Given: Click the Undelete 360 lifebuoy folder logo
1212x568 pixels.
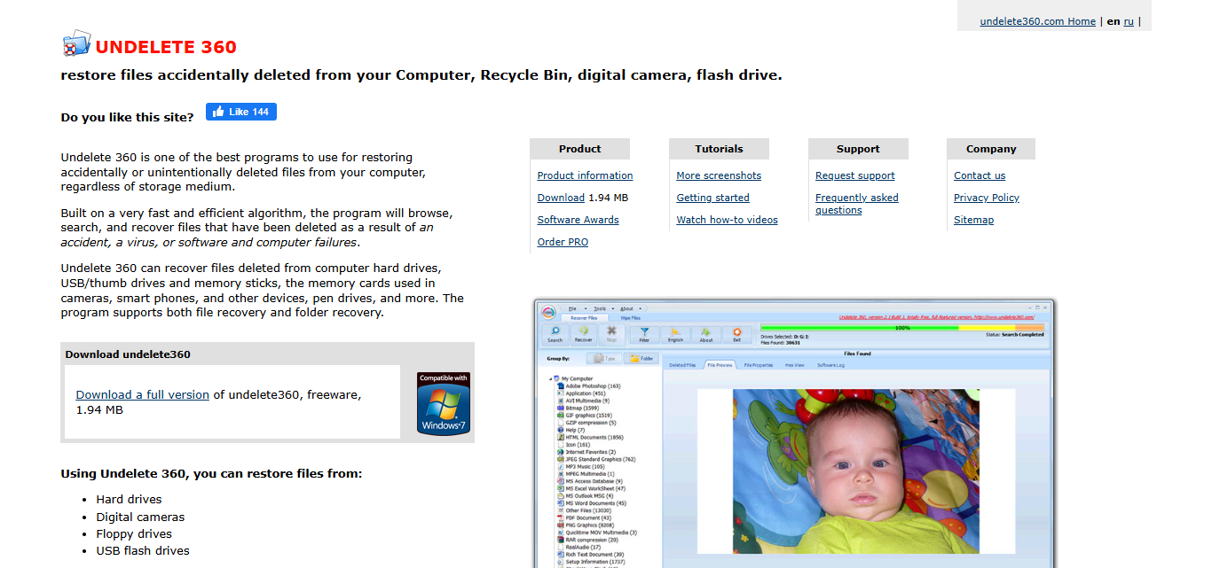Looking at the screenshot, I should click(x=77, y=43).
